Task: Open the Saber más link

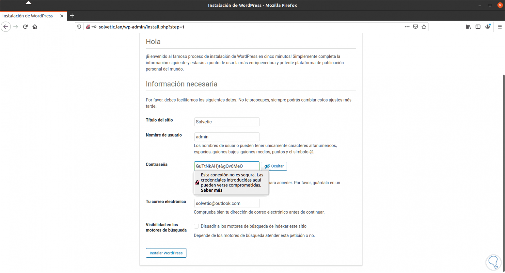Action: point(211,190)
